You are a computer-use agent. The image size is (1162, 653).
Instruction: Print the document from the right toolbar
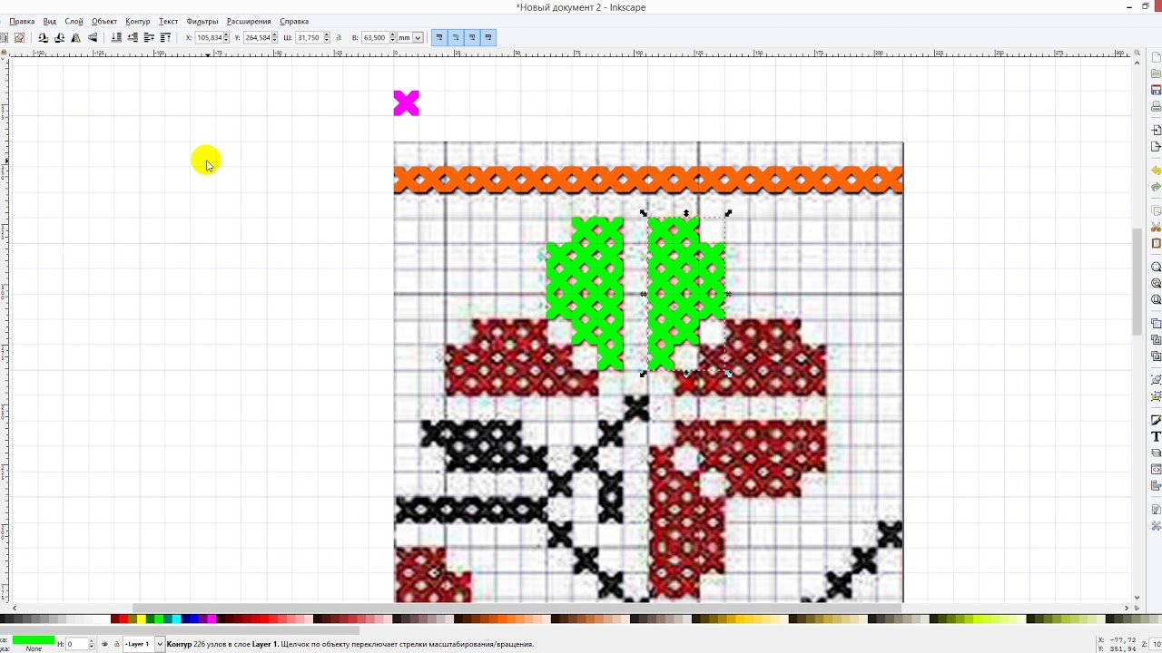click(1156, 106)
